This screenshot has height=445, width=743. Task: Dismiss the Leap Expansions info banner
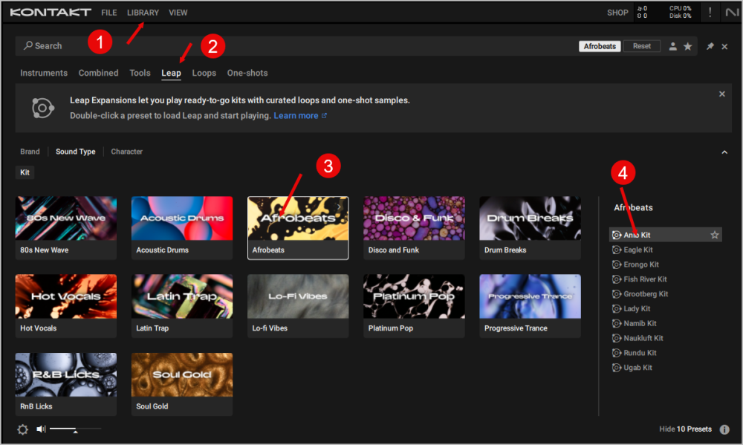(721, 94)
